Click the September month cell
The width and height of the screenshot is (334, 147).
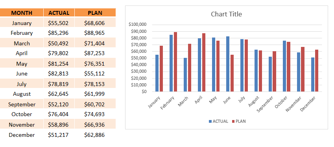click(x=22, y=104)
